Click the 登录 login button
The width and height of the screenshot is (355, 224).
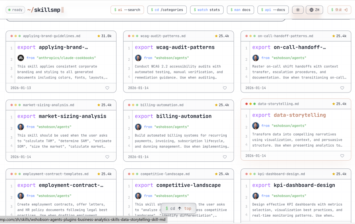[x=339, y=10]
